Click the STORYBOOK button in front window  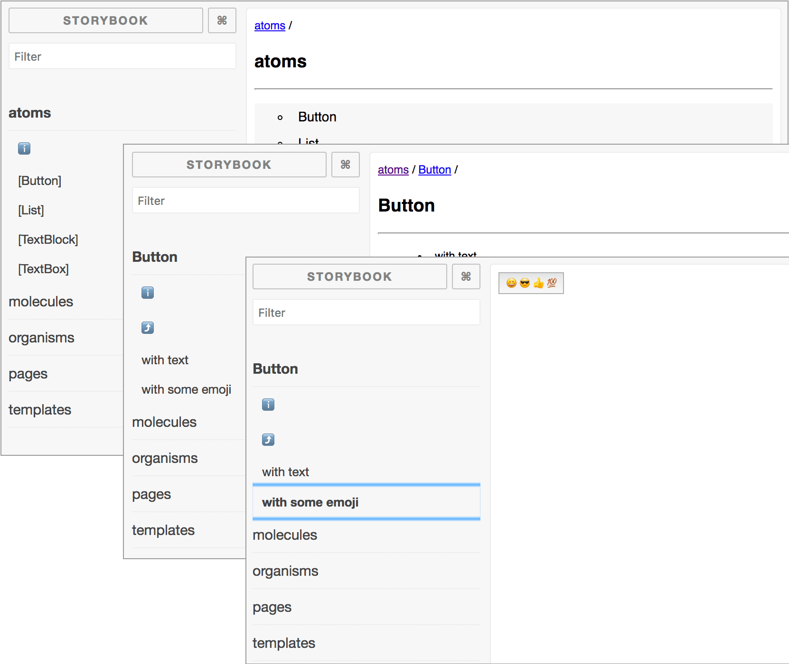pos(350,277)
